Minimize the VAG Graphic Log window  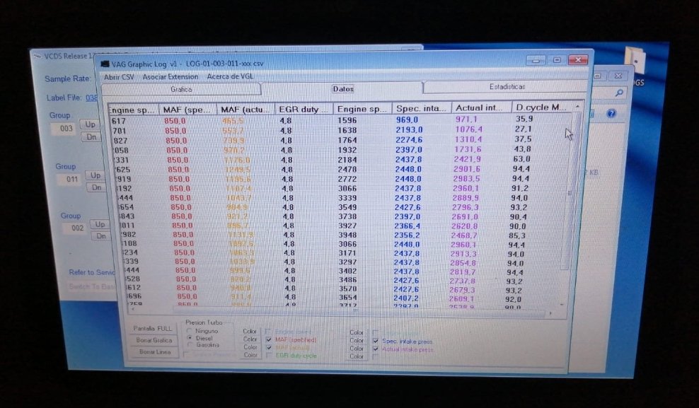(x=541, y=60)
